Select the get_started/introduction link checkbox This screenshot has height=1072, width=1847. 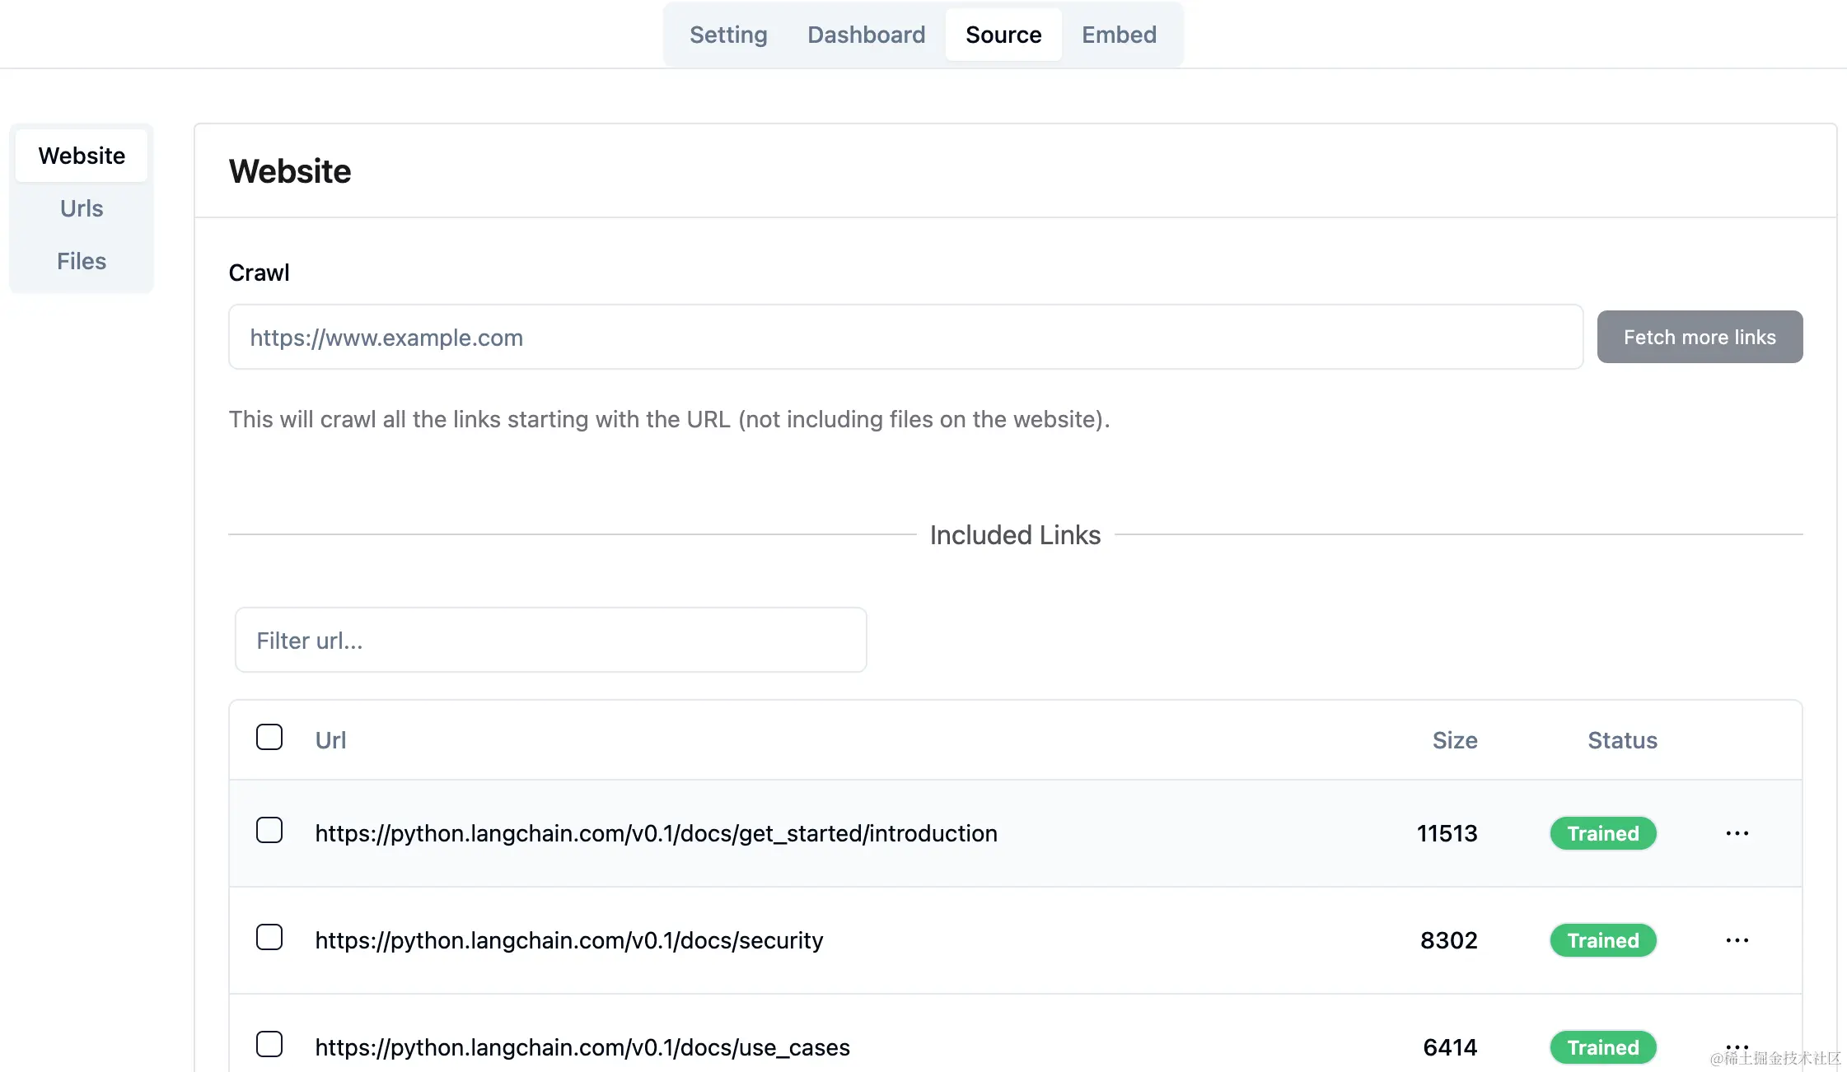269,830
